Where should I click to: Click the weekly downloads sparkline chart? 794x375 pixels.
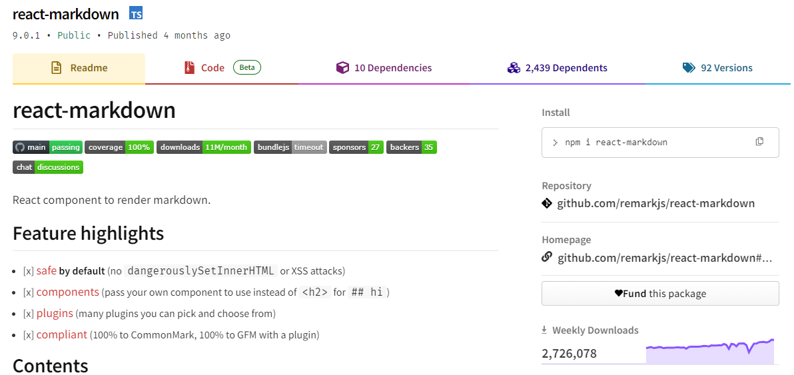(710, 351)
